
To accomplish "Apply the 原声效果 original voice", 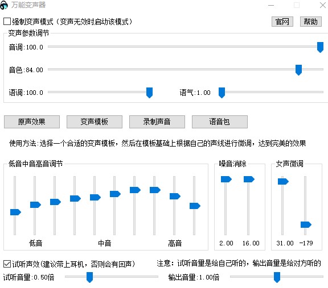I will pyautogui.click(x=32, y=122).
